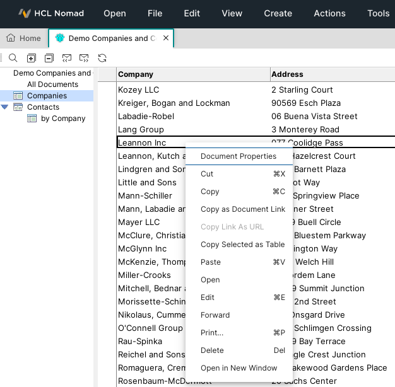Choose Cut from context menu
Viewport: 395px width, 387px height.
(x=239, y=174)
